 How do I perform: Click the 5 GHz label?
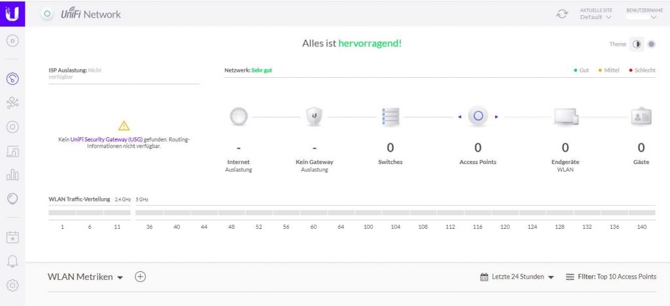click(x=142, y=199)
